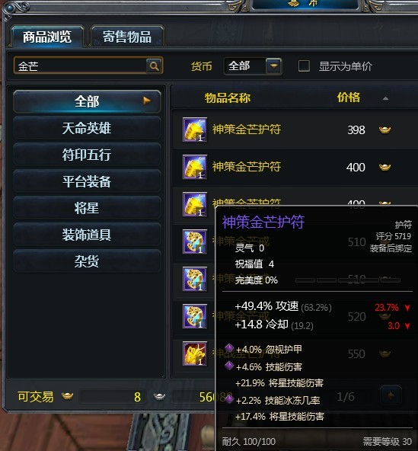The width and height of the screenshot is (418, 451).
Task: Select third gold amulet item icon
Action: (195, 204)
